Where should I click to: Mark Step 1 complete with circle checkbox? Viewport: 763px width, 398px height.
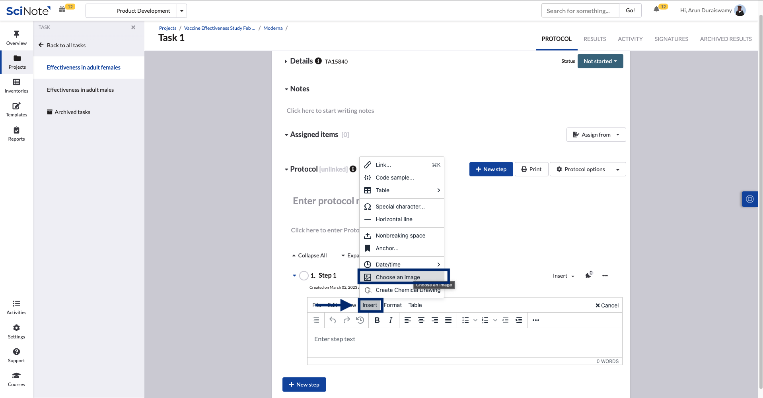304,276
